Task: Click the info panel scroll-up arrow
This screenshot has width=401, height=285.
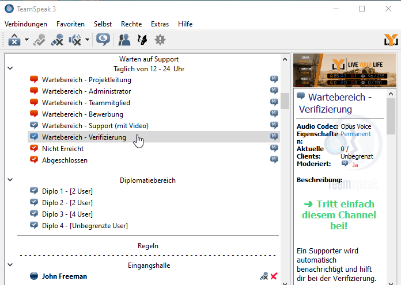Action: tap(391, 94)
